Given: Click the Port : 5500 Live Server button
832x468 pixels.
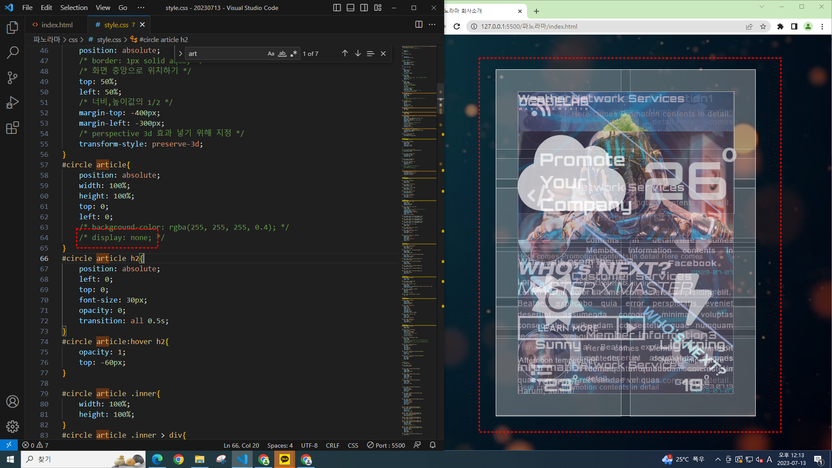Looking at the screenshot, I should (x=386, y=445).
